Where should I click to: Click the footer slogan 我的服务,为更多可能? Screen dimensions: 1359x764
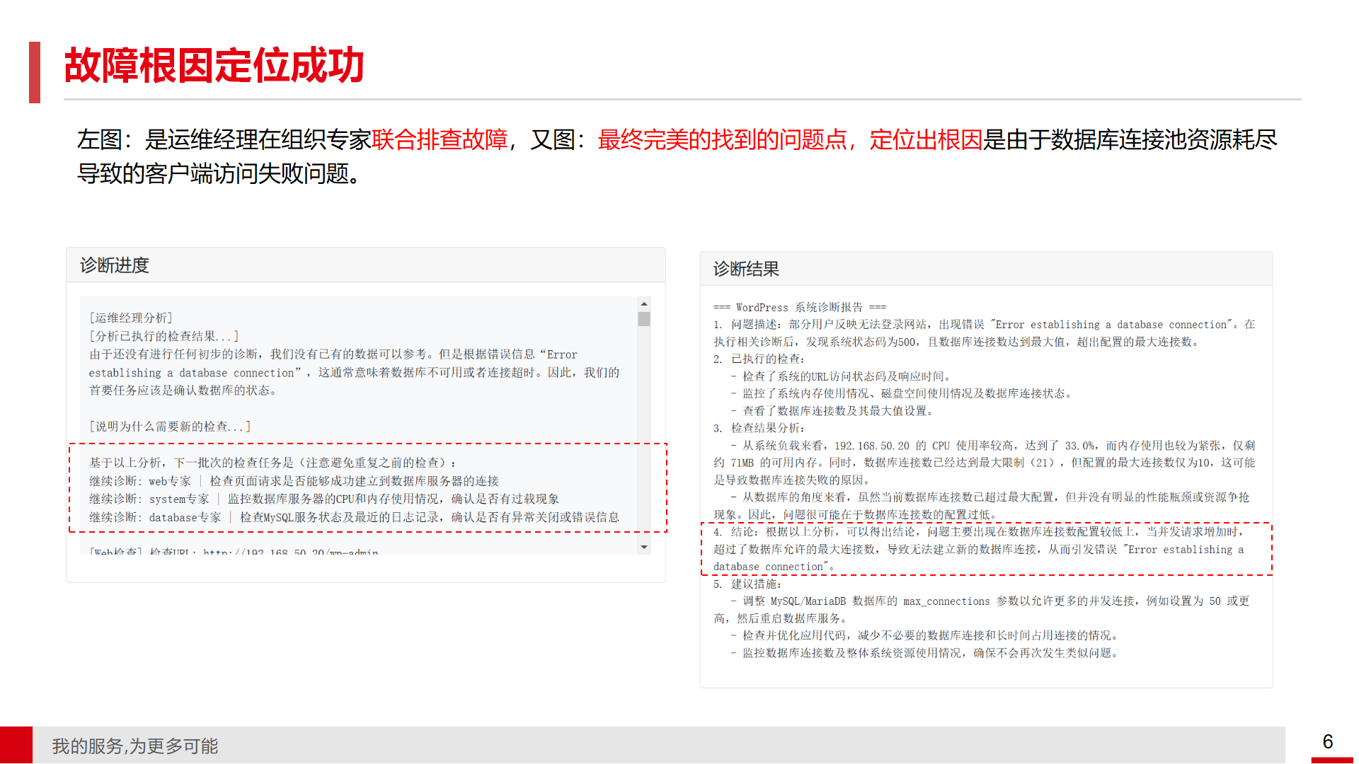tap(134, 746)
